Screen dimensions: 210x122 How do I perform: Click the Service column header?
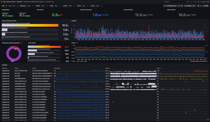pos(34,68)
